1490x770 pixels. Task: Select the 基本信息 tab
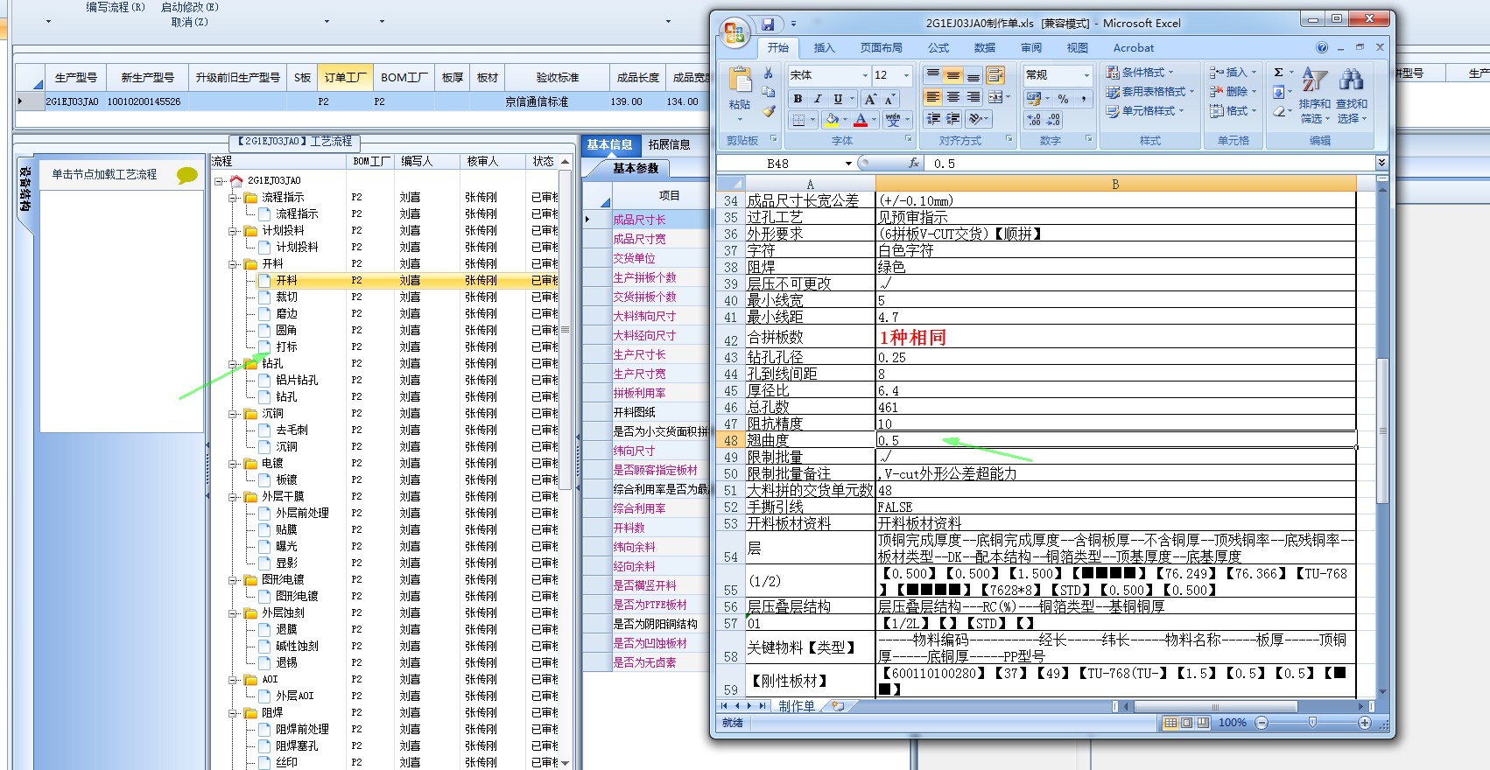coord(609,144)
